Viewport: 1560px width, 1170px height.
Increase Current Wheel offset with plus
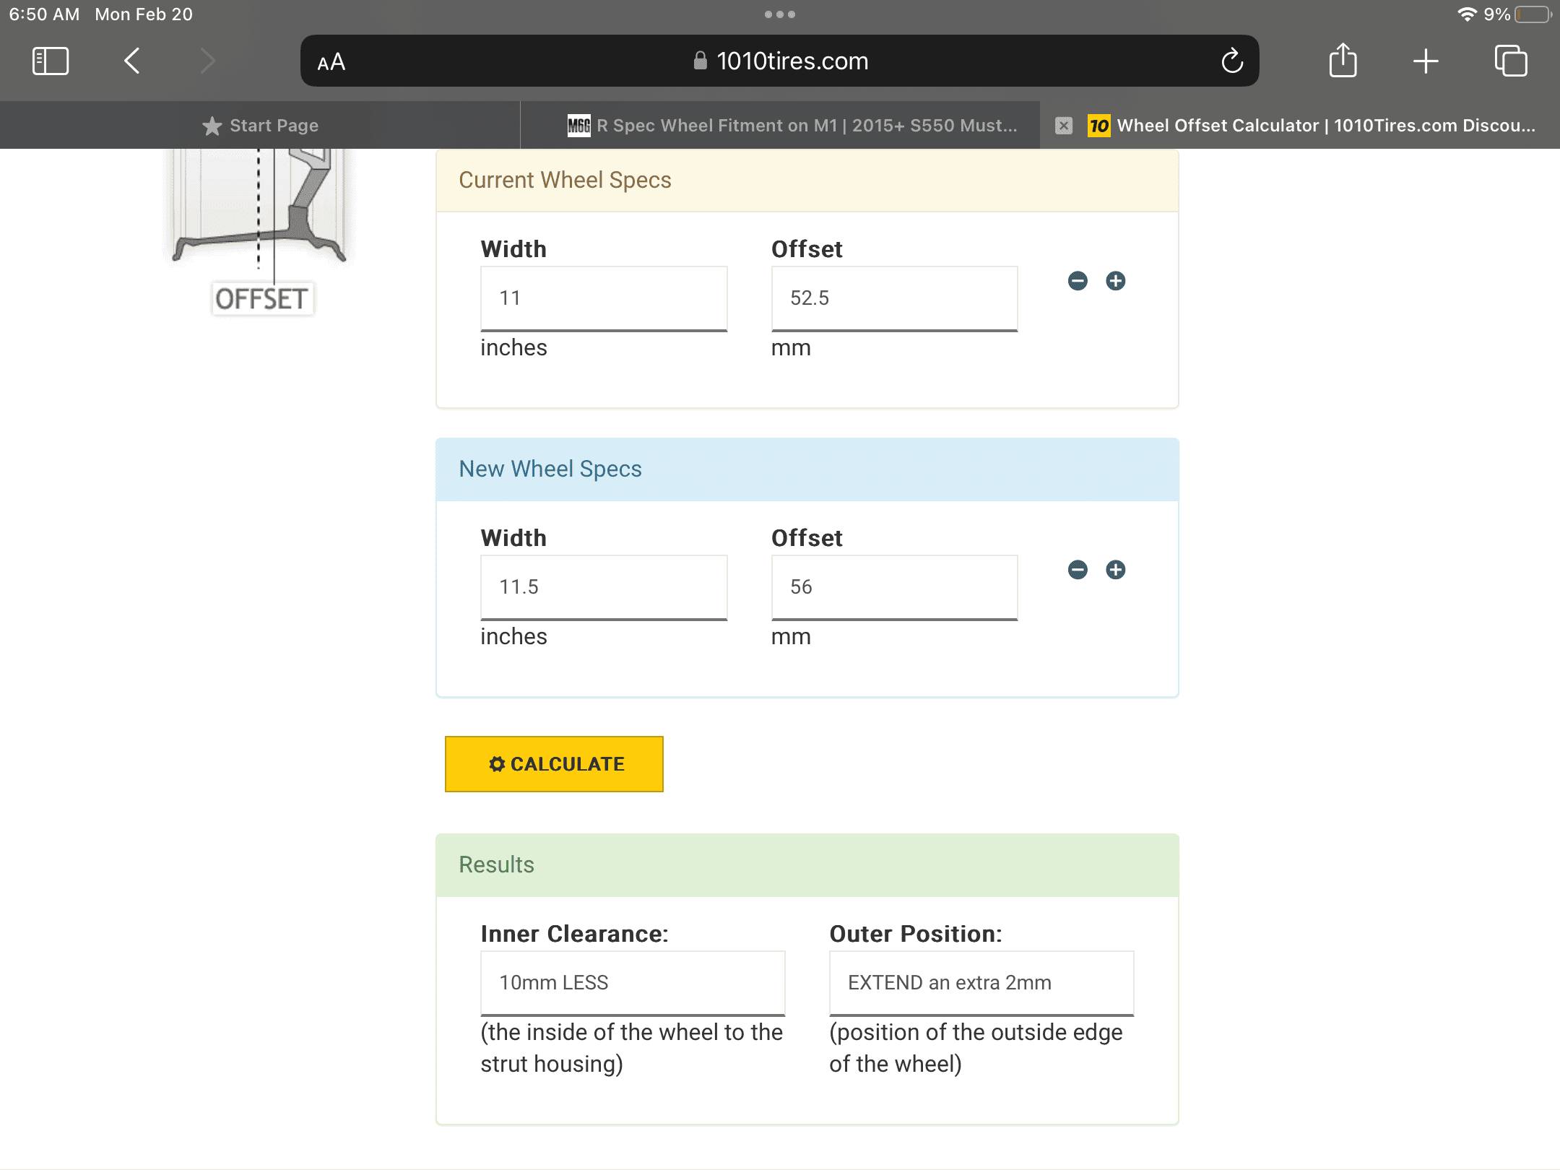point(1116,281)
